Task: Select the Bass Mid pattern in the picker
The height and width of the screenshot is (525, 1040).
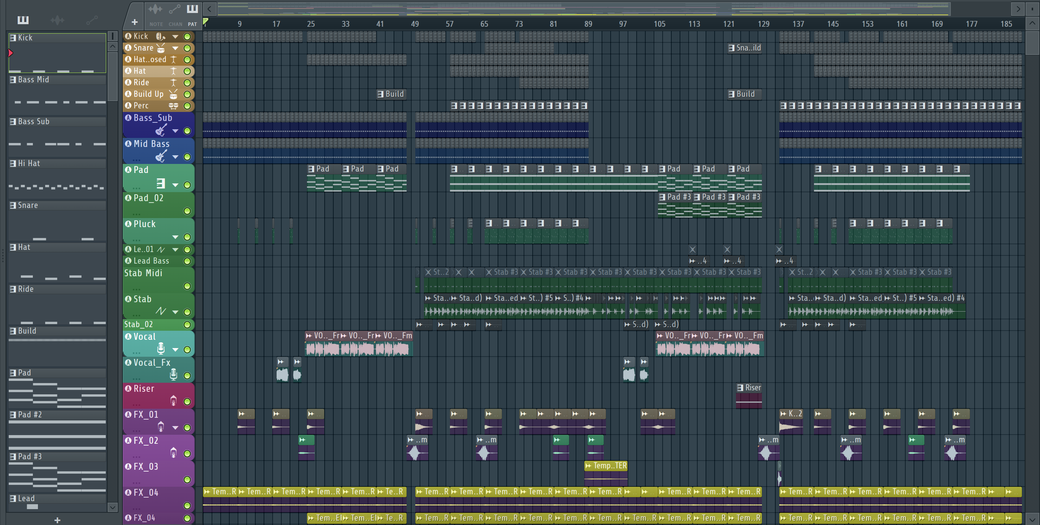Action: [x=57, y=95]
